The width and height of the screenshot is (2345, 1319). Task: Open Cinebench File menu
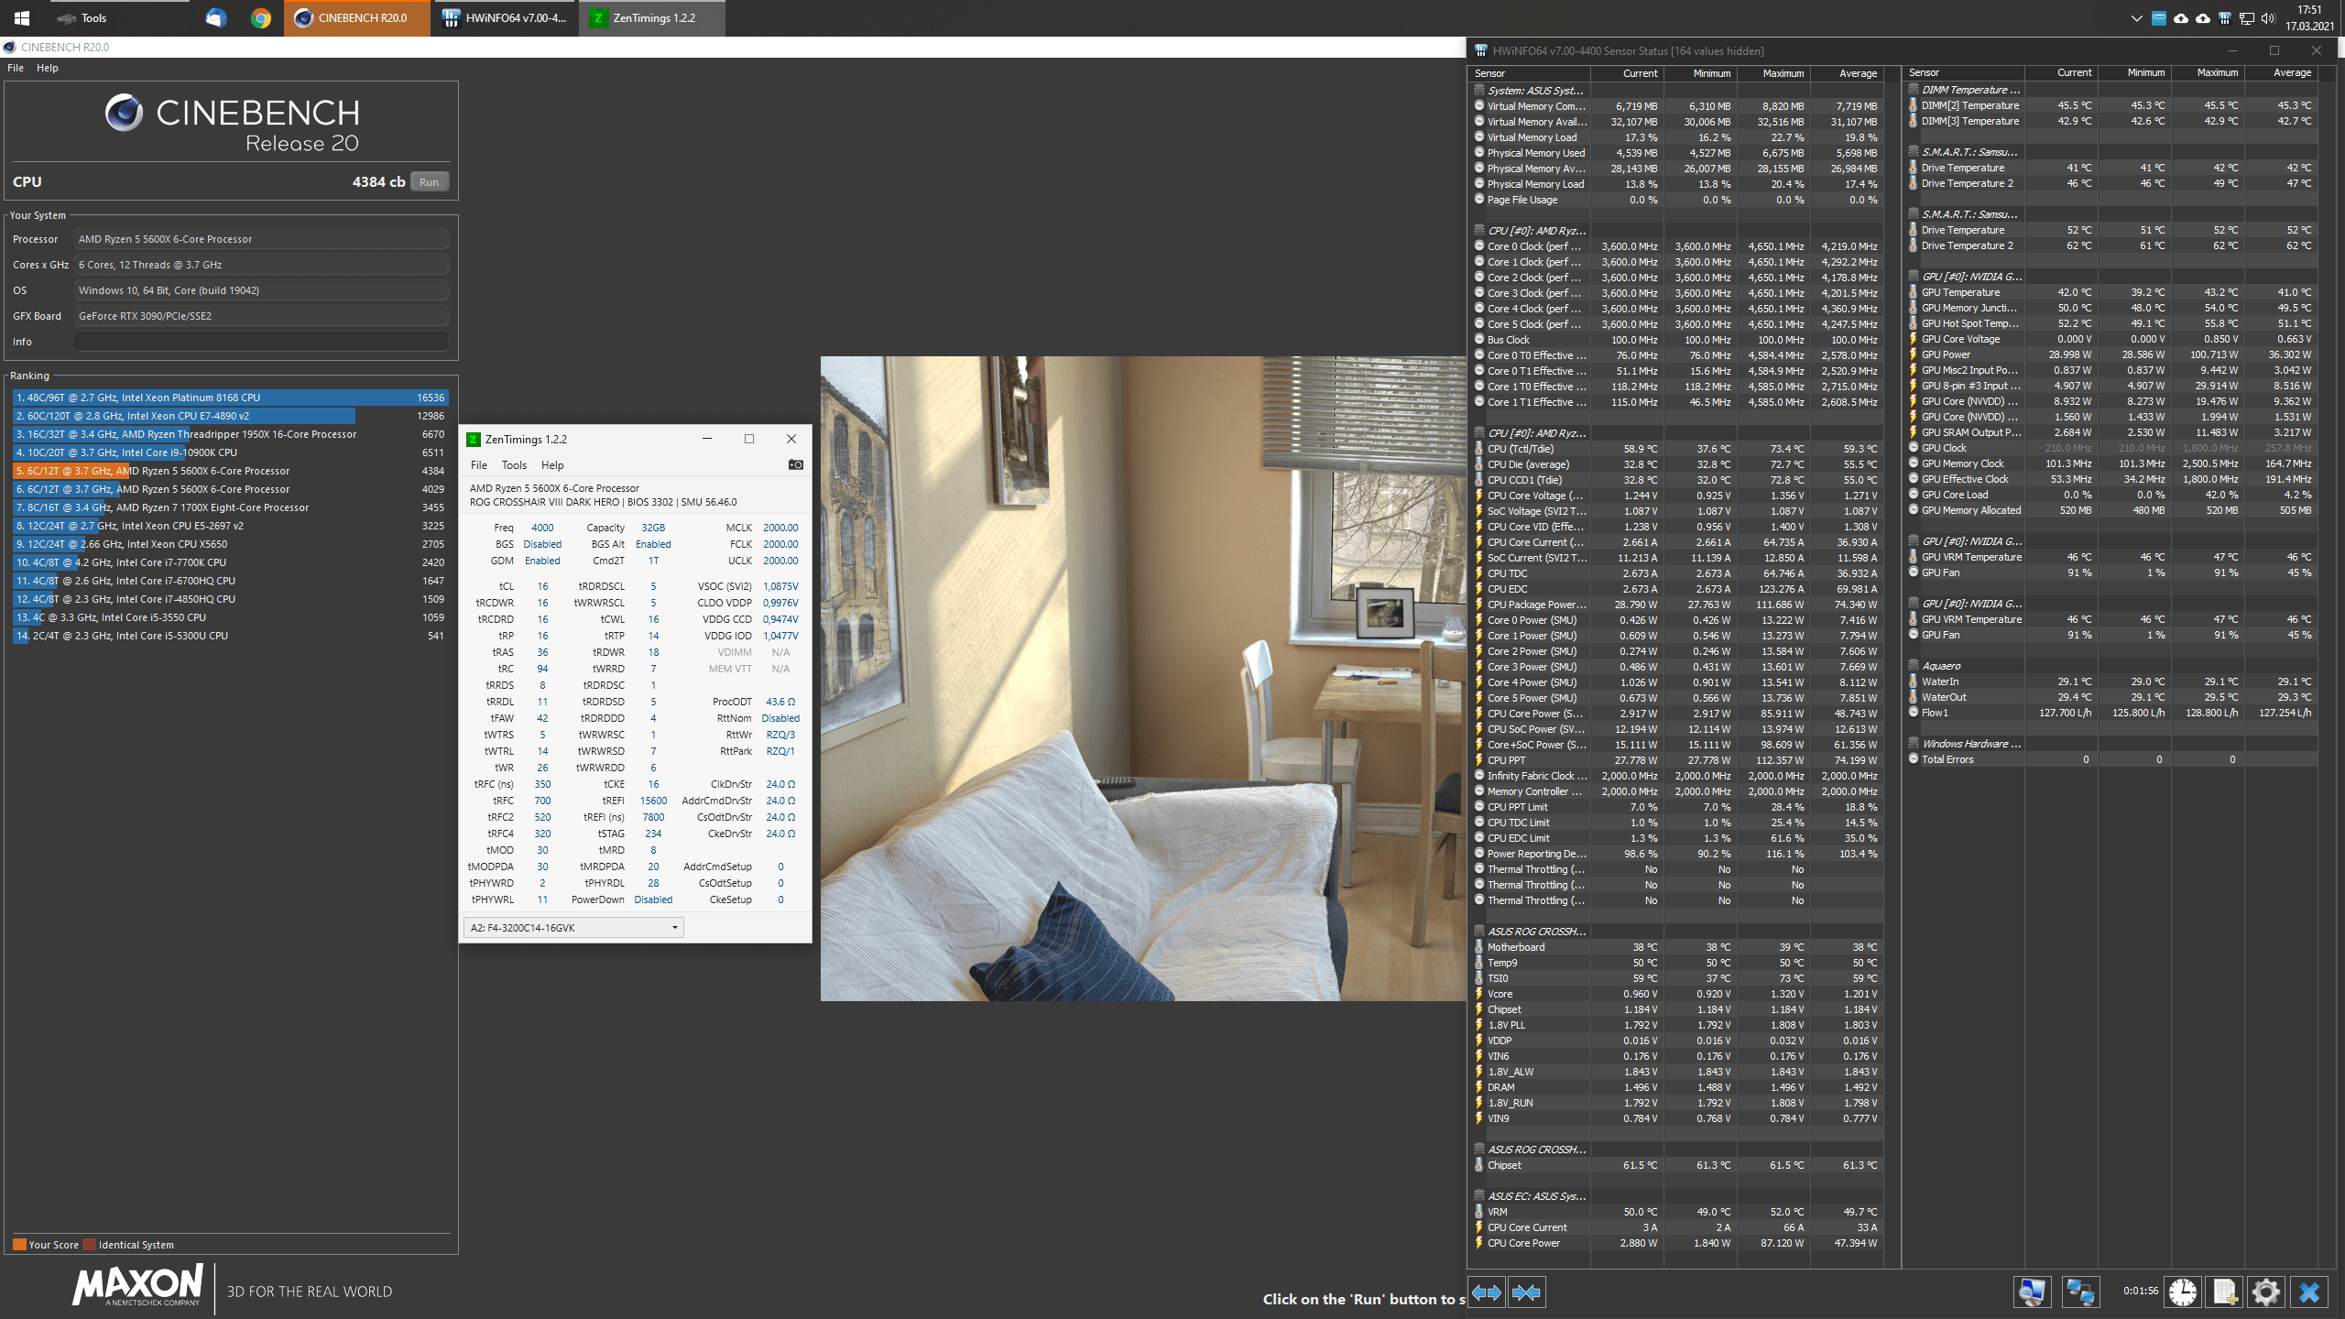coord(16,68)
